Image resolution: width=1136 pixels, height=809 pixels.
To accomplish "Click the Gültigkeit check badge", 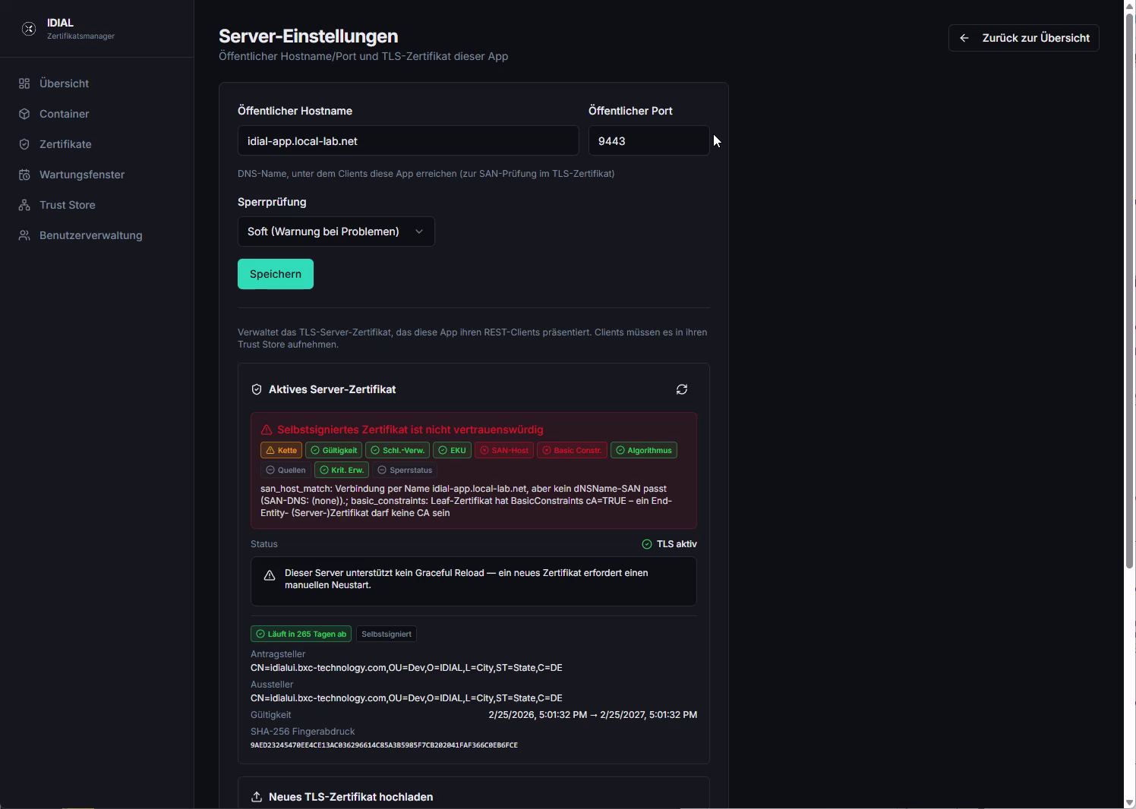I will pos(333,450).
